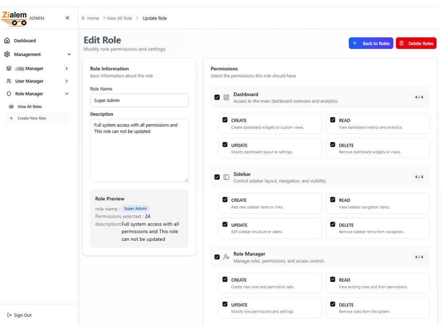
Task: Click the Delete Roles button
Action: tap(416, 43)
